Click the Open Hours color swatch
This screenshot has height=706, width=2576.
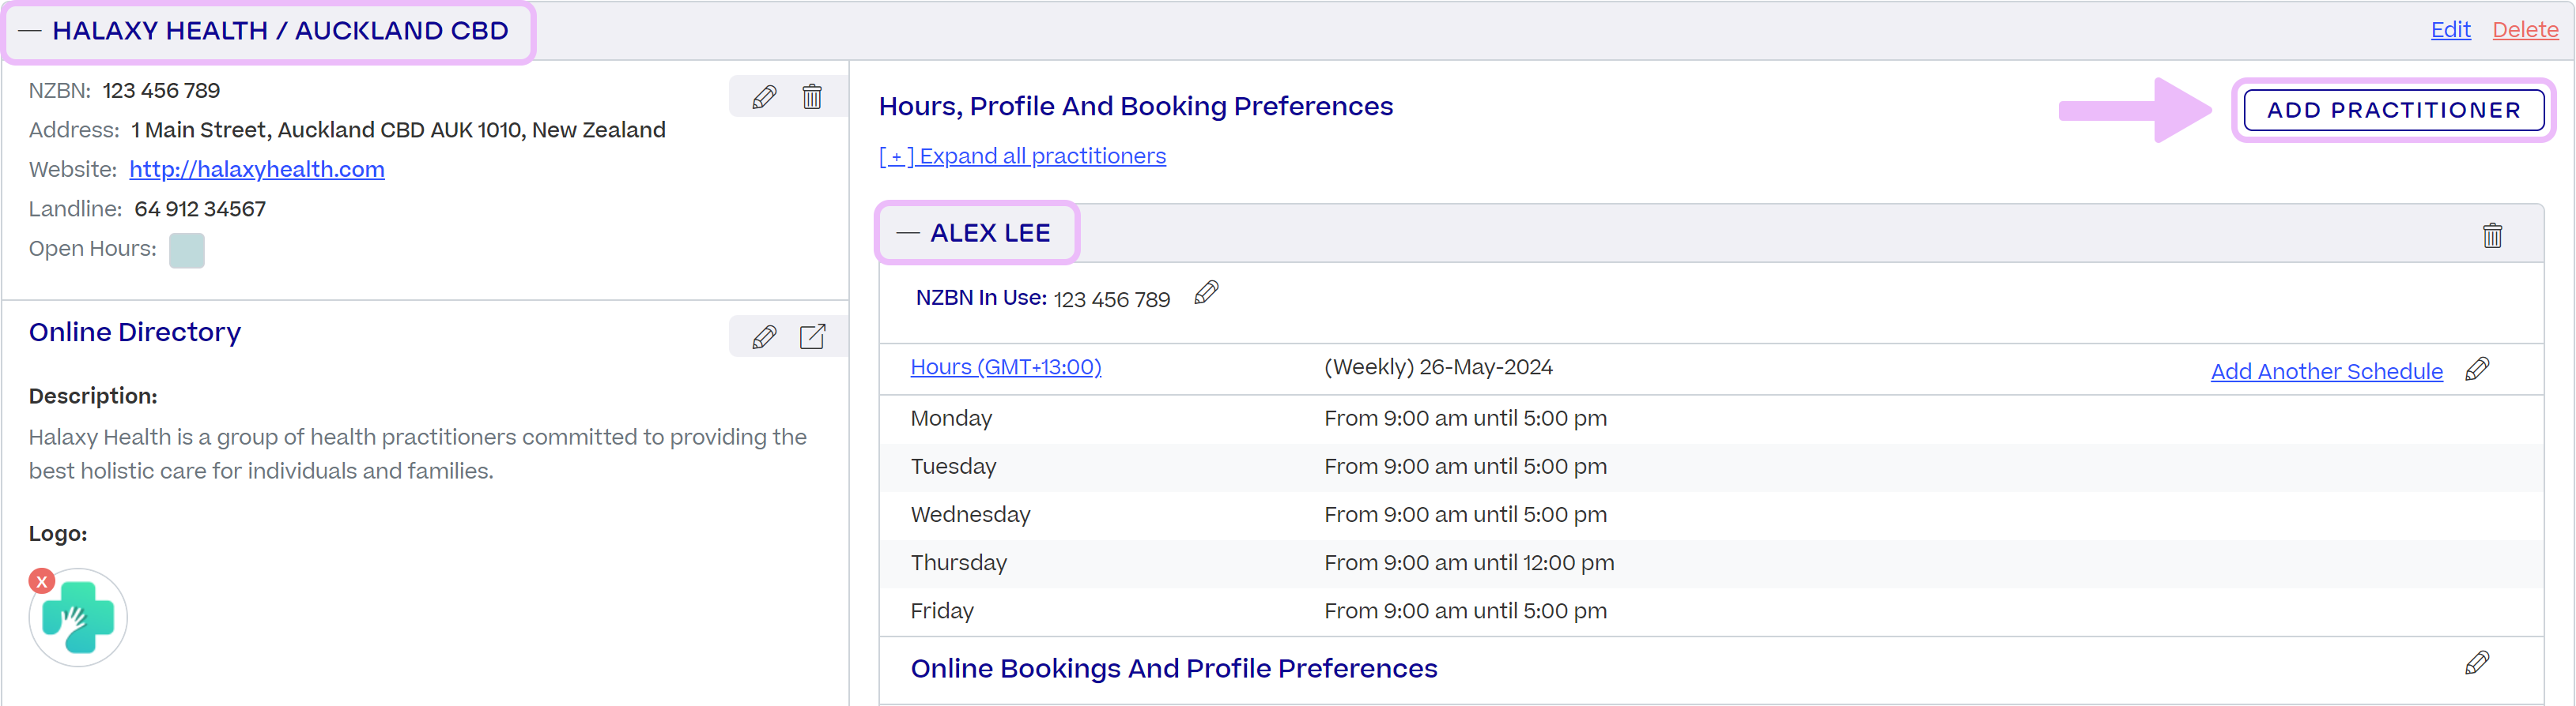click(187, 250)
